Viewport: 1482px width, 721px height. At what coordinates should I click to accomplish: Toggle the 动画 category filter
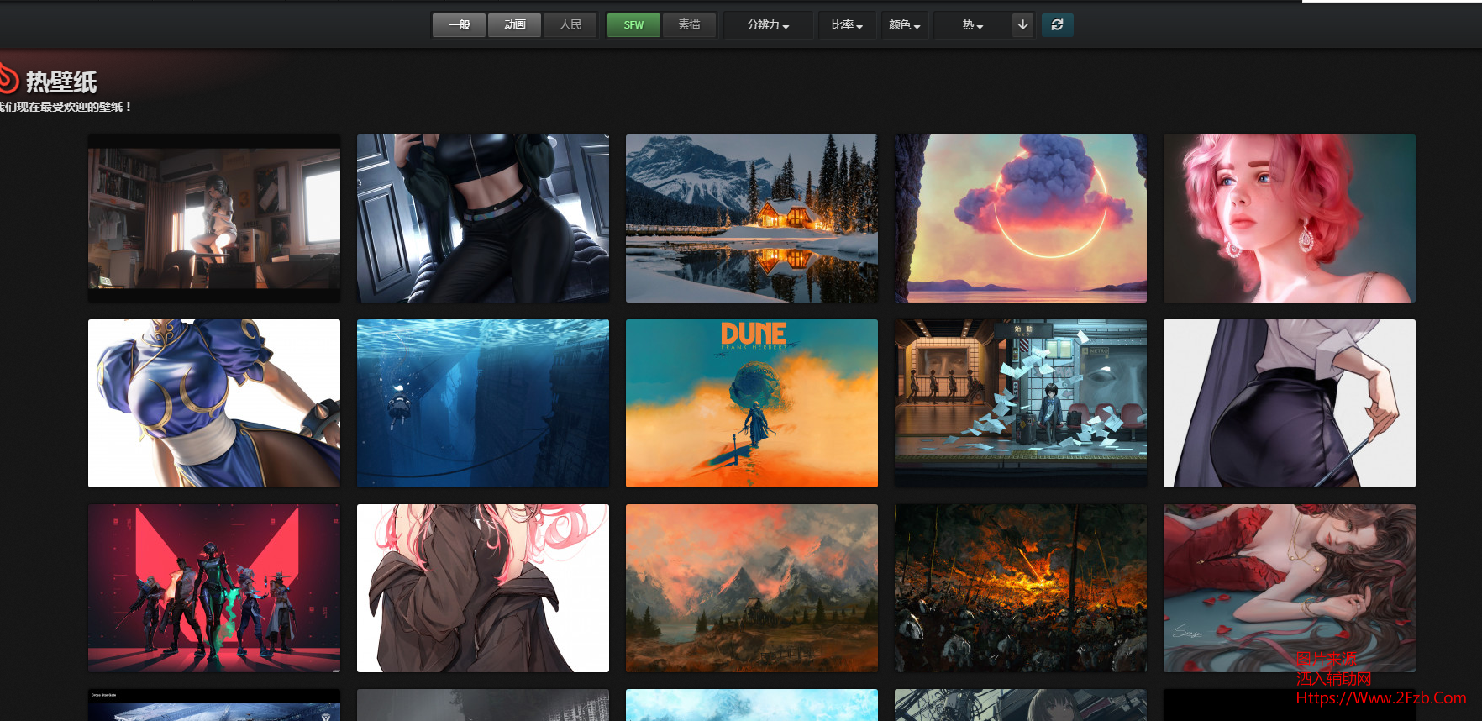515,25
